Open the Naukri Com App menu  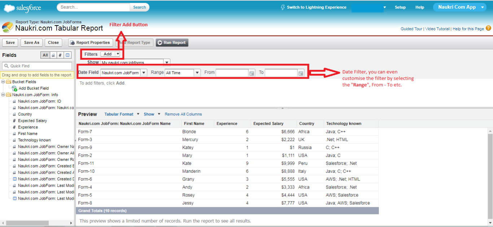[x=459, y=7]
